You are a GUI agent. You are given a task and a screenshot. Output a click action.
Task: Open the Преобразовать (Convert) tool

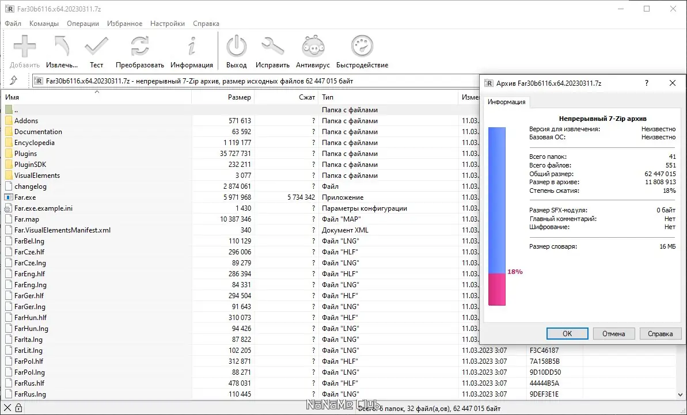click(x=138, y=46)
